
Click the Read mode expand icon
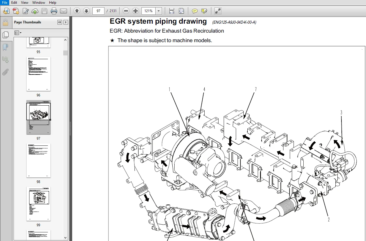(x=218, y=11)
